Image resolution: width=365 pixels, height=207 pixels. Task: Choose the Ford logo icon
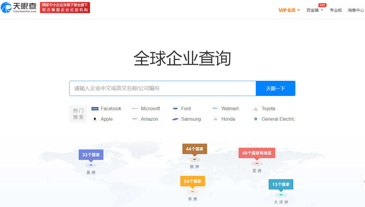point(175,109)
